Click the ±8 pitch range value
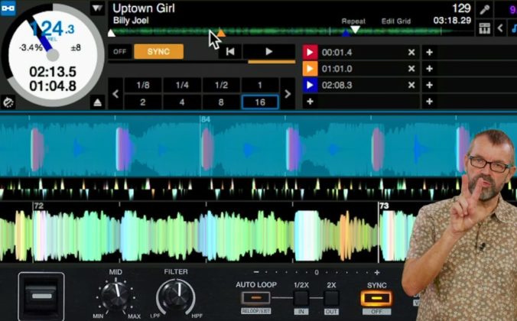The image size is (517, 321). pos(76,48)
